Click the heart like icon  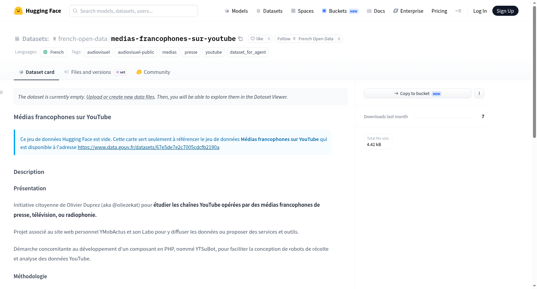tap(253, 39)
